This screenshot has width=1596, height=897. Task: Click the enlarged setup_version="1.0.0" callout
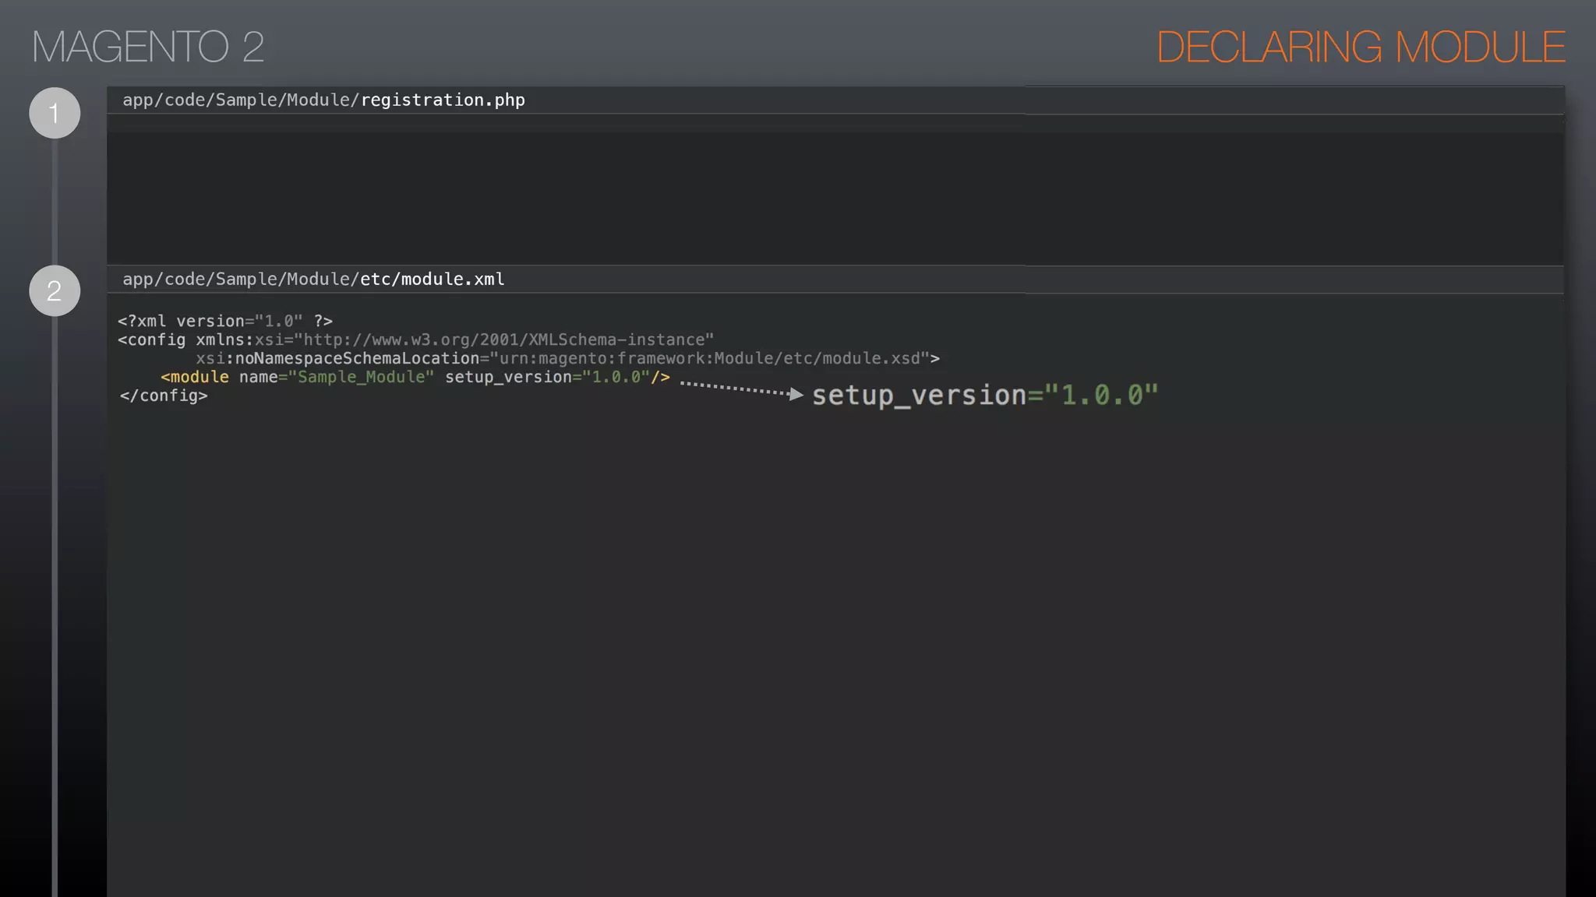pyautogui.click(x=985, y=396)
